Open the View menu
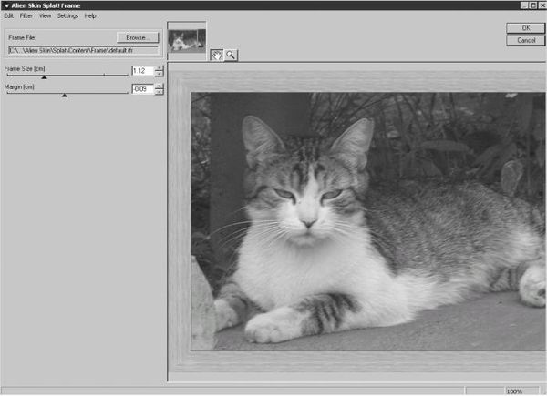 [45, 15]
